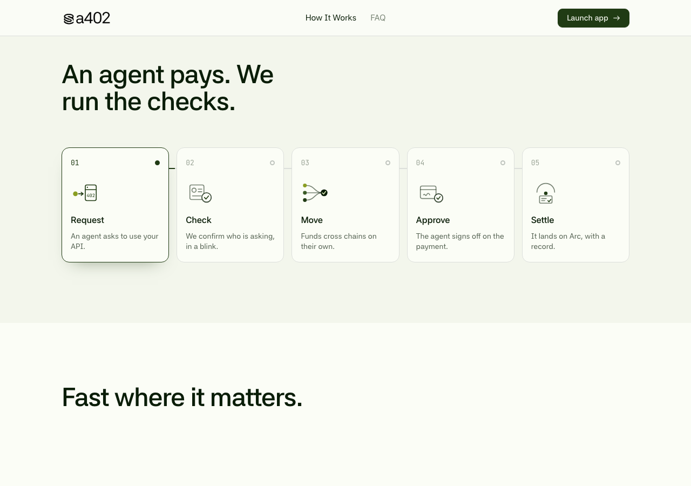This screenshot has height=486, width=691.
Task: Click 'The agent signs off on the payment.' text
Action: (x=460, y=241)
